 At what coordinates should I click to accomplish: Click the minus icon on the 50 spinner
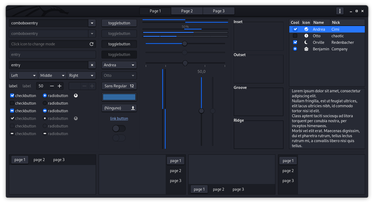(x=52, y=86)
